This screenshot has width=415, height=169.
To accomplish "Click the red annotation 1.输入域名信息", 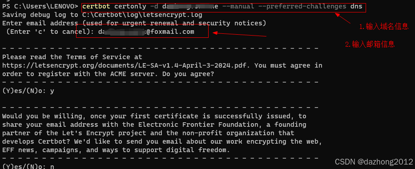I will (383, 26).
